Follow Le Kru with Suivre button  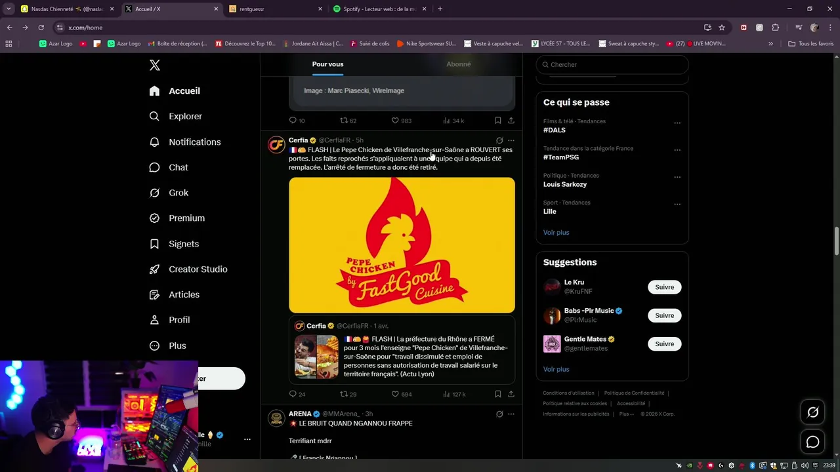[664, 287]
